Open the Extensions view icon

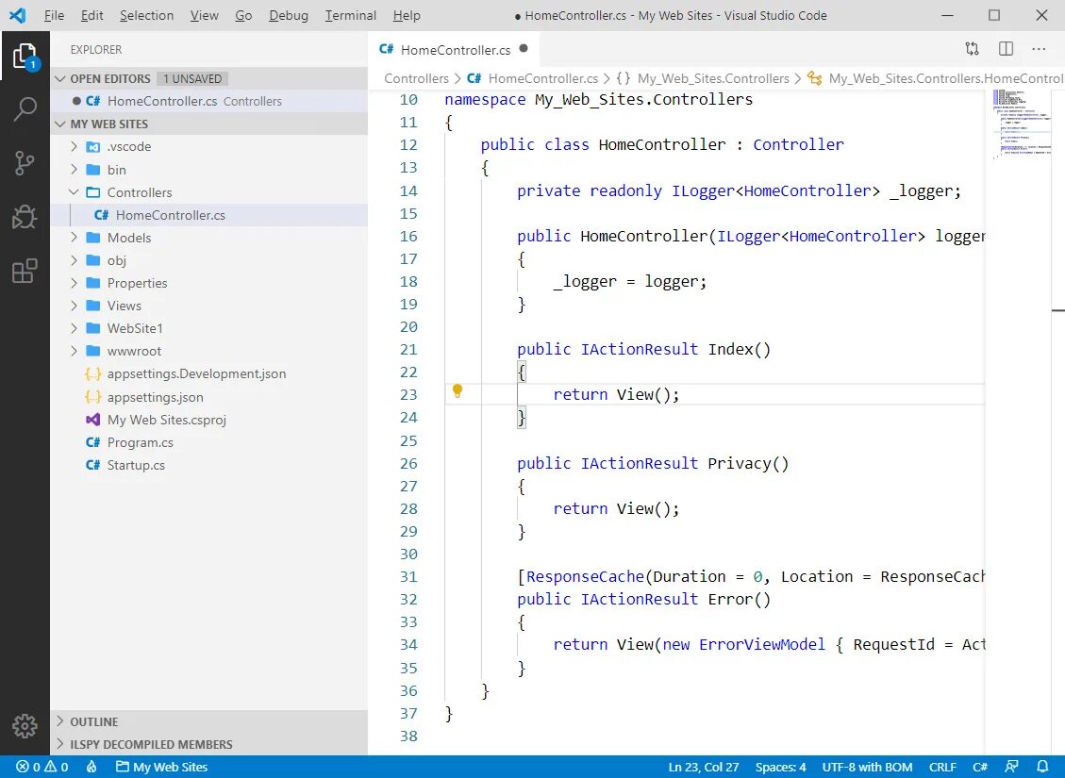pos(25,272)
